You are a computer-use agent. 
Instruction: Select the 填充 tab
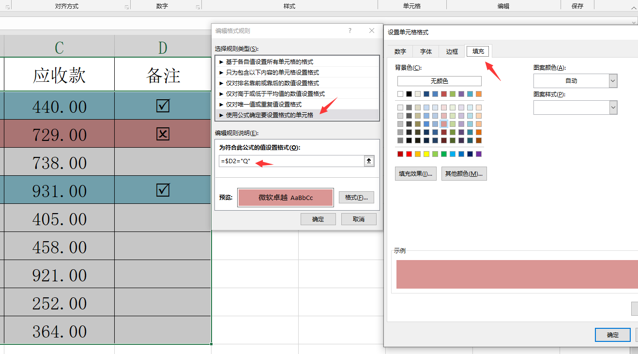pyautogui.click(x=478, y=51)
